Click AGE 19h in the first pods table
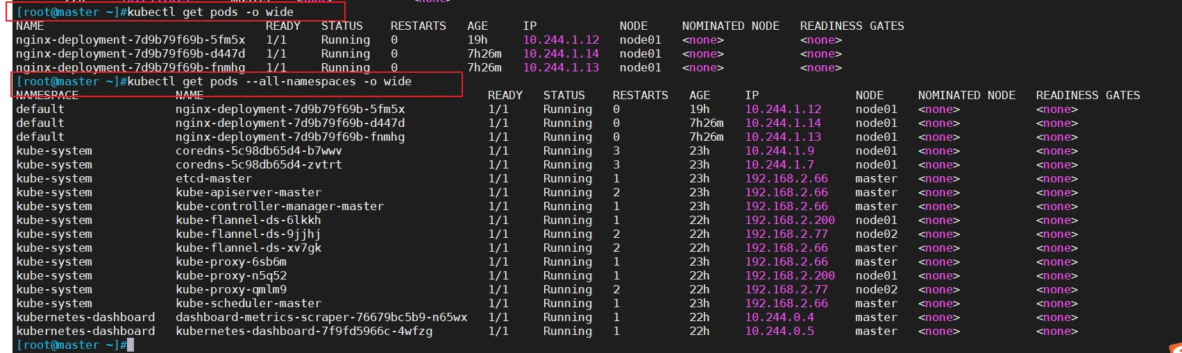 478,40
